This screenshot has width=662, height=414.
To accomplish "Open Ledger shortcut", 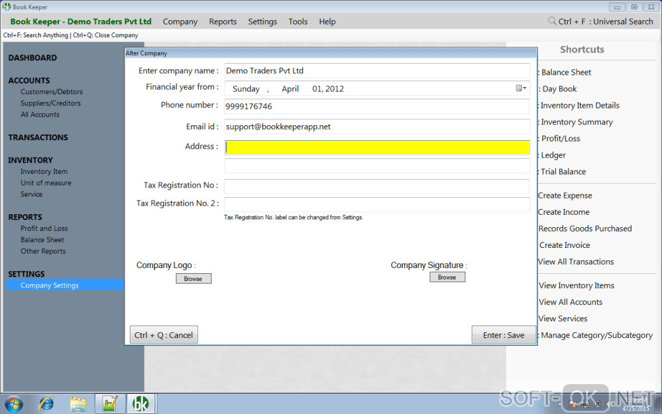I will (x=553, y=155).
